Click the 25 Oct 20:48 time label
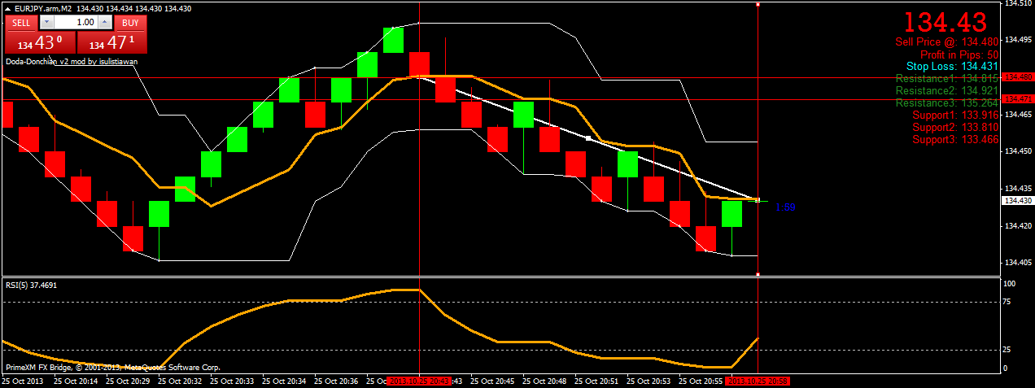This screenshot has height=388, width=1035. [x=544, y=381]
